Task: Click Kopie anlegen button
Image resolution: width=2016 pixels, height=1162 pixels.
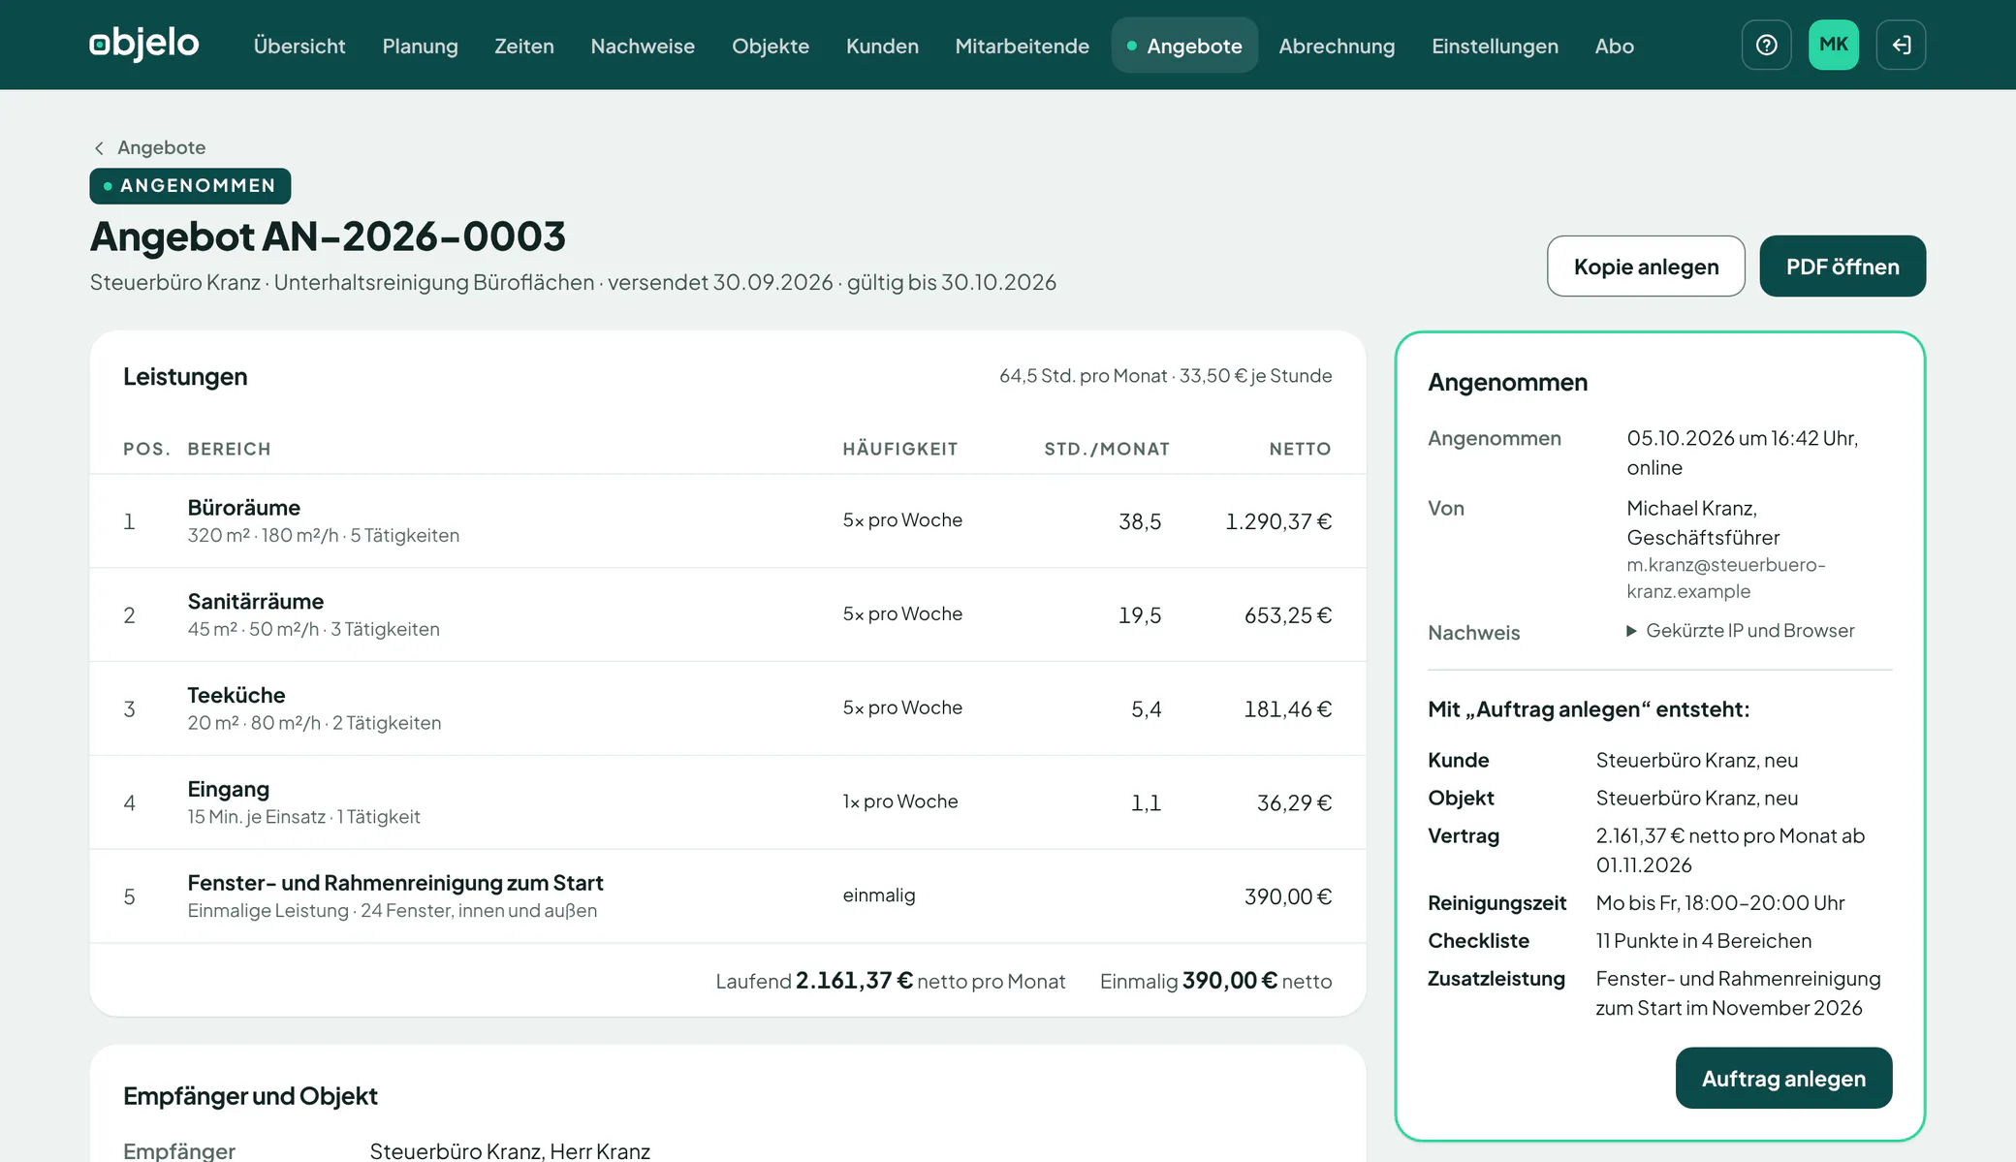Action: tap(1646, 267)
